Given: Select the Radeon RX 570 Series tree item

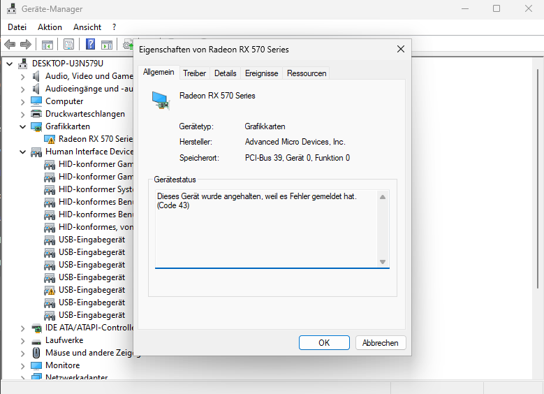Looking at the screenshot, I should tap(96, 139).
